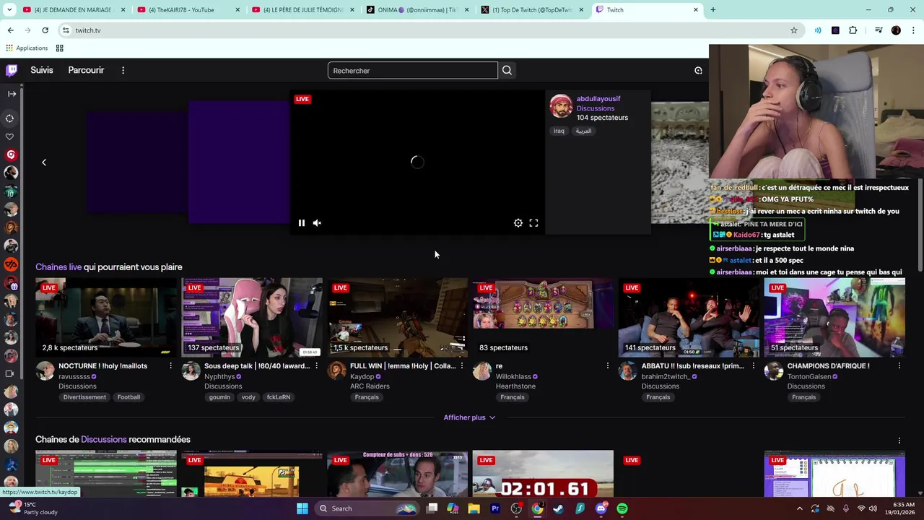Viewport: 924px width, 520px height.
Task: Open Discord from the taskbar
Action: pos(601,508)
